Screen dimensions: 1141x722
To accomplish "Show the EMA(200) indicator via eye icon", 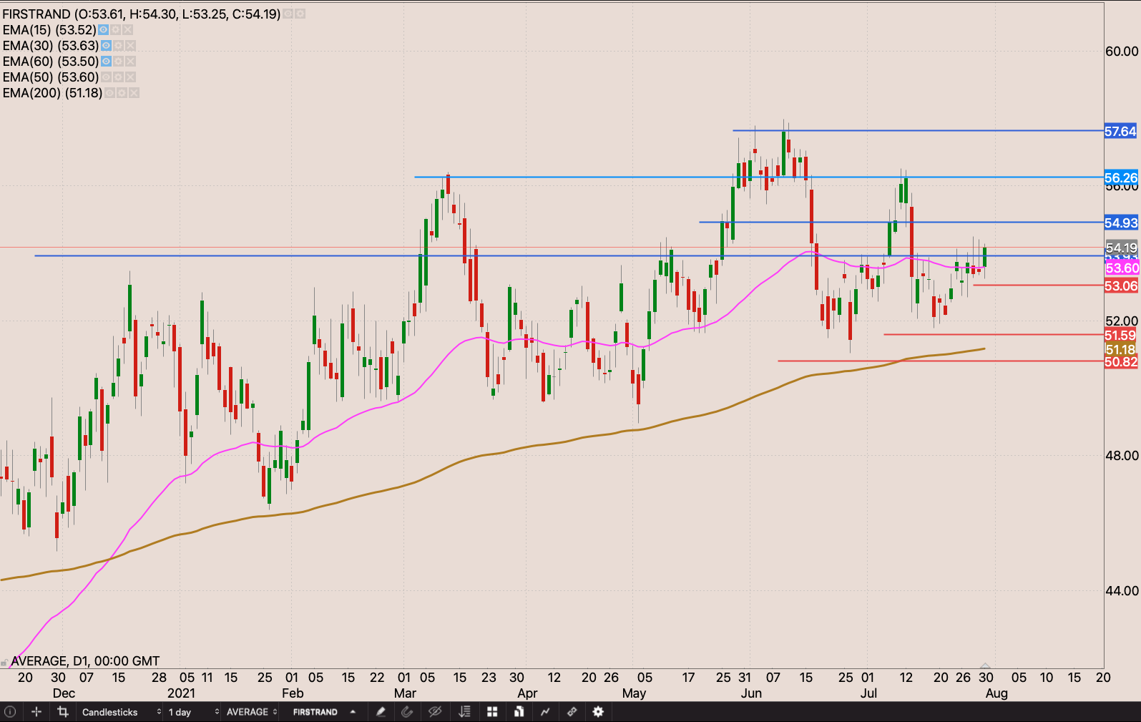I will [109, 93].
